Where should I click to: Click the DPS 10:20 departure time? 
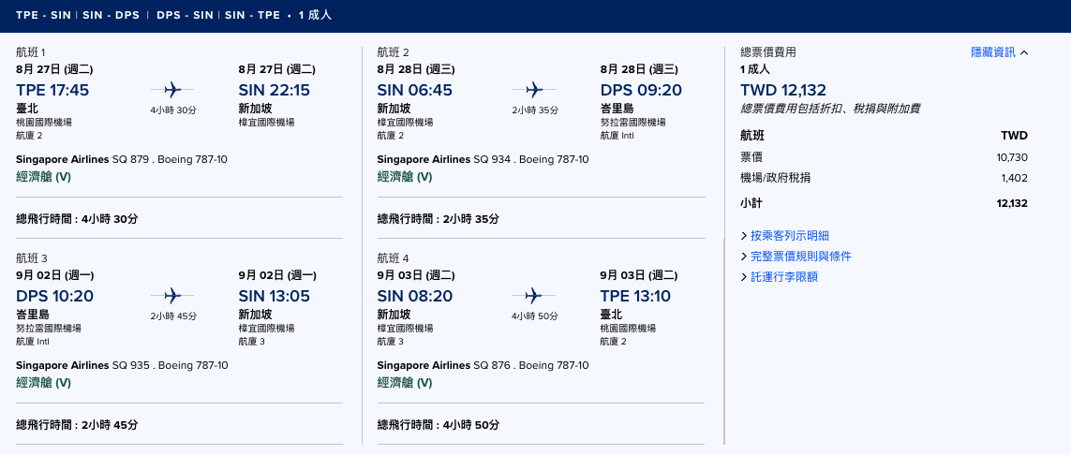[x=54, y=296]
